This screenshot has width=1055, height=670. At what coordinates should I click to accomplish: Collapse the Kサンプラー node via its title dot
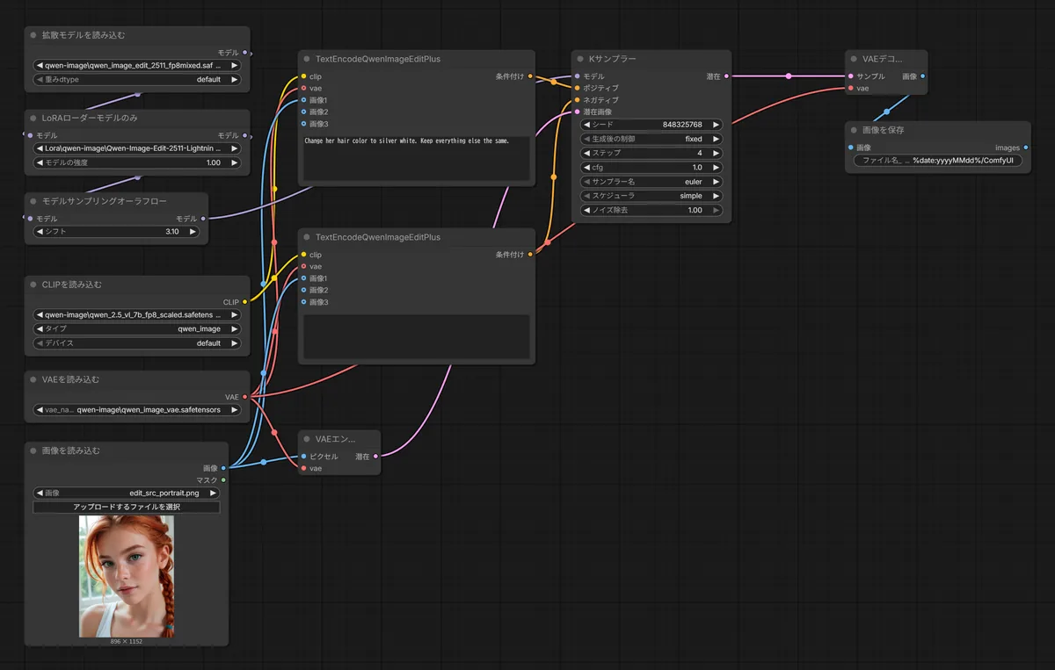(580, 59)
